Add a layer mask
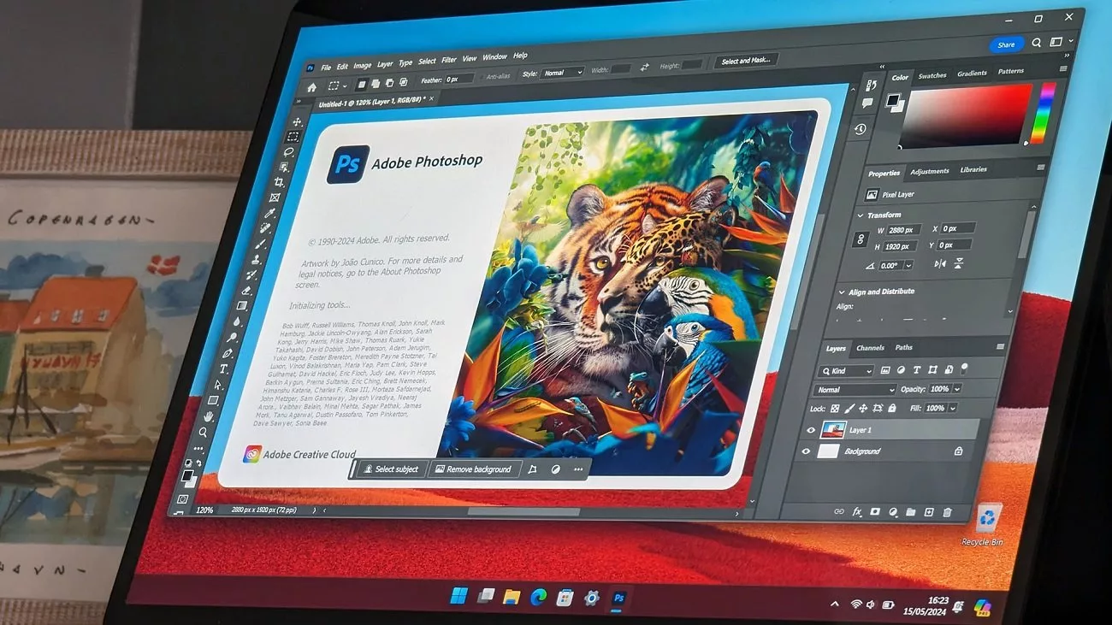Image resolution: width=1112 pixels, height=625 pixels. (x=875, y=511)
